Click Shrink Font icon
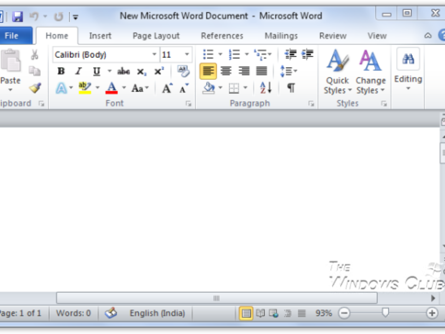 pos(184,88)
